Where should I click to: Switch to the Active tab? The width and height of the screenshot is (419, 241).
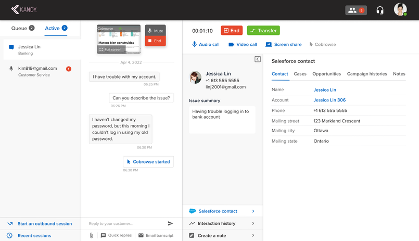pyautogui.click(x=56, y=28)
